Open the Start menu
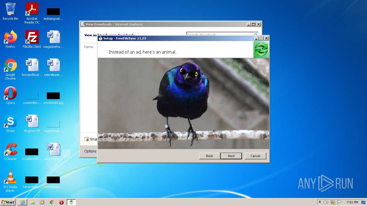This screenshot has width=367, height=206. click(x=8, y=202)
